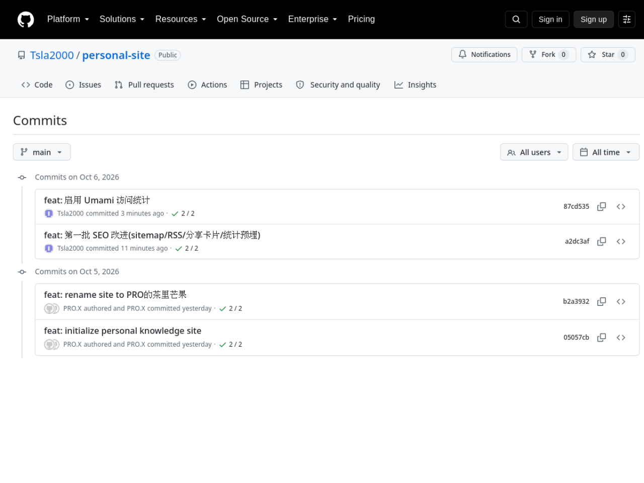Image resolution: width=644 pixels, height=483 pixels.
Task: Switch to the Actions tab
Action: pos(207,85)
